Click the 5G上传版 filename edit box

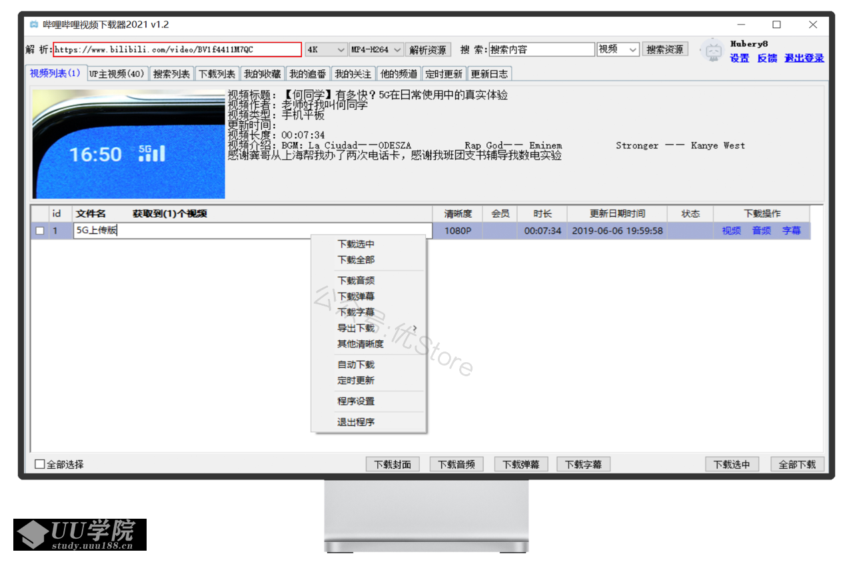coord(253,231)
